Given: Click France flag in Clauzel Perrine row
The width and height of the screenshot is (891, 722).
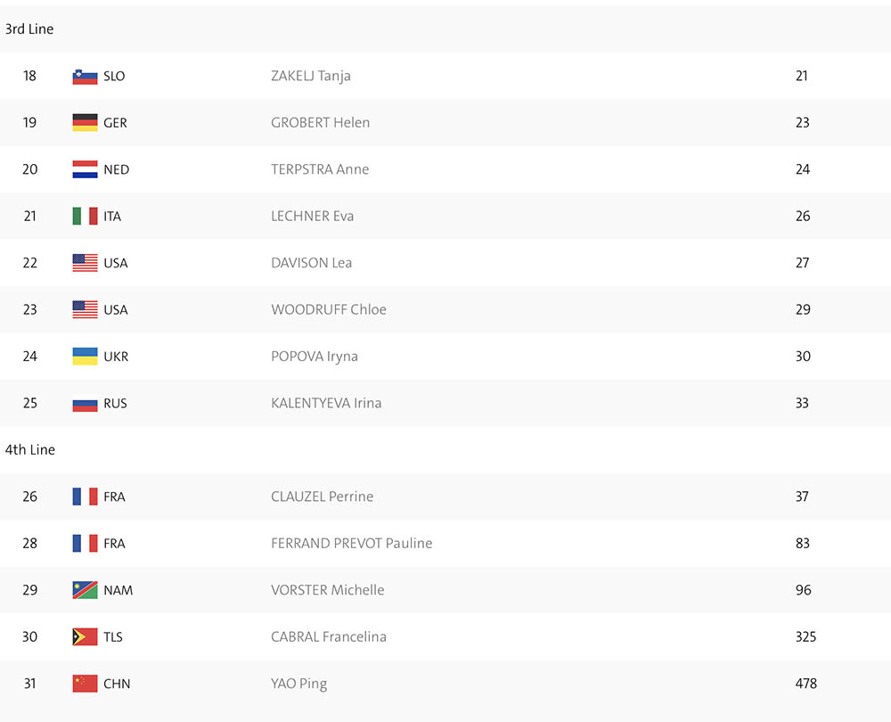Looking at the screenshot, I should pyautogui.click(x=85, y=496).
